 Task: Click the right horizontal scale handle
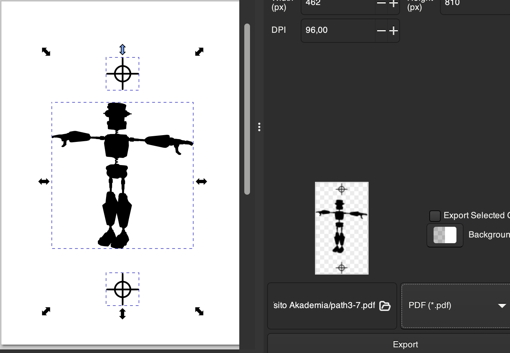pos(201,181)
